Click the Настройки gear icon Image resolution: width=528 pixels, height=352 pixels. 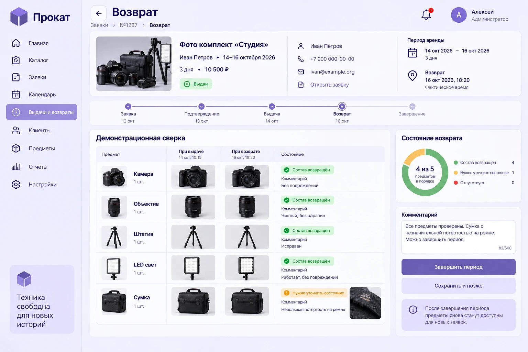tap(16, 184)
